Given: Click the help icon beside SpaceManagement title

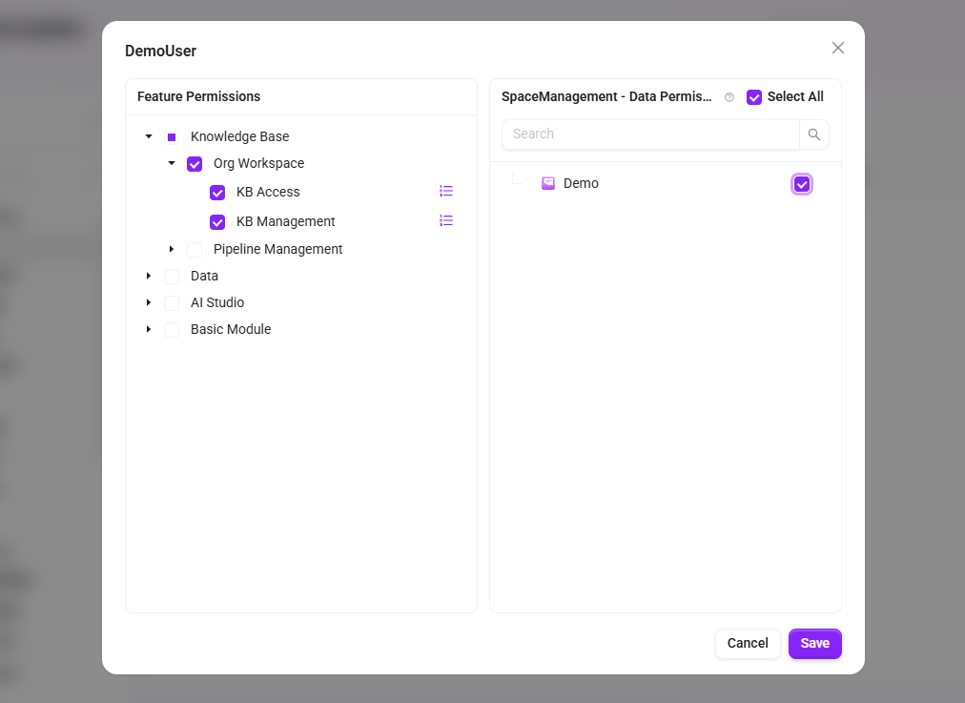Looking at the screenshot, I should pos(729,97).
